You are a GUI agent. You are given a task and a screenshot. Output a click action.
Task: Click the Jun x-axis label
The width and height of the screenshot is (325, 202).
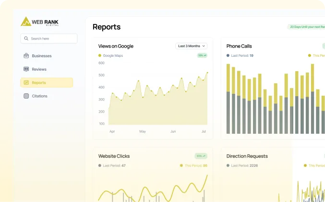[x=173, y=131]
